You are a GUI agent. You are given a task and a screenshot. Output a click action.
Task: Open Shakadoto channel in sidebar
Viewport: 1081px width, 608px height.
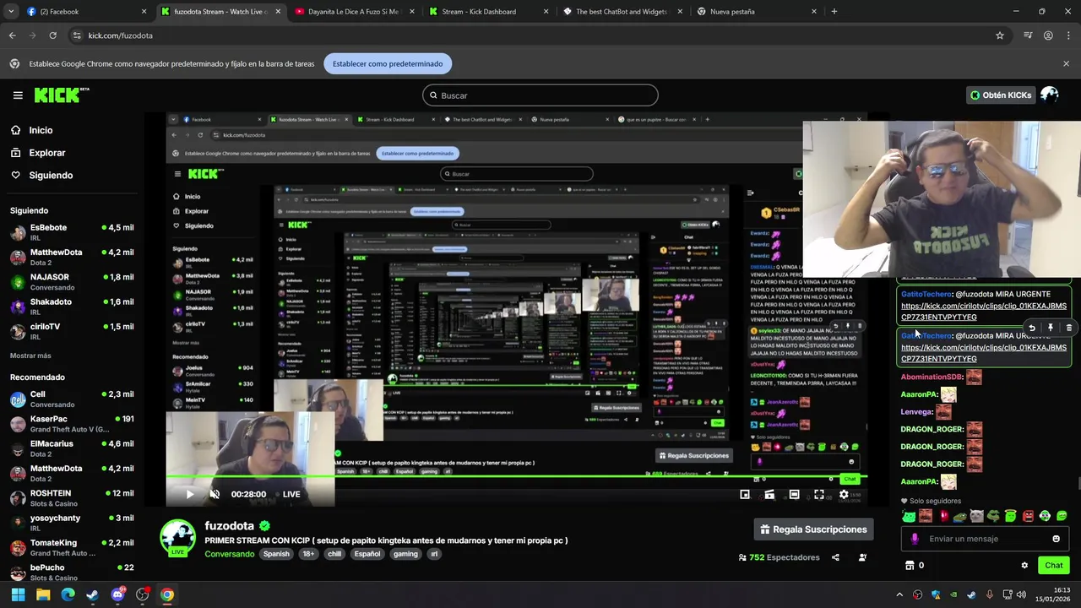pyautogui.click(x=72, y=306)
